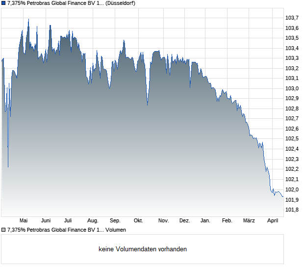Click the highest price peak in May
Viewport: 304px width, 268px height.
click(29, 19)
